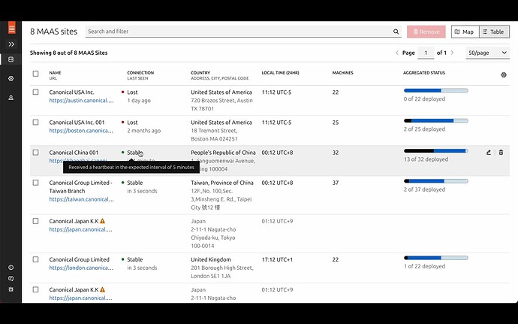Delete Canonical China 001 with trash icon
The width and height of the screenshot is (518, 324).
[x=501, y=153]
